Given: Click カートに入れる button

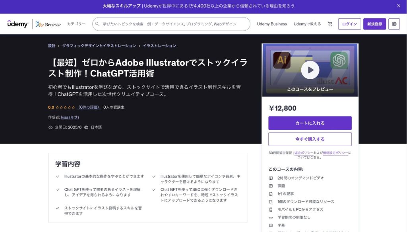Looking at the screenshot, I should pos(310,123).
